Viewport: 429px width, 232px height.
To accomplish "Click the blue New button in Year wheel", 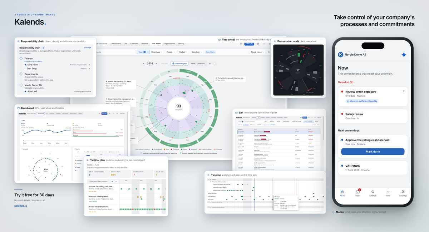I will pos(249,44).
